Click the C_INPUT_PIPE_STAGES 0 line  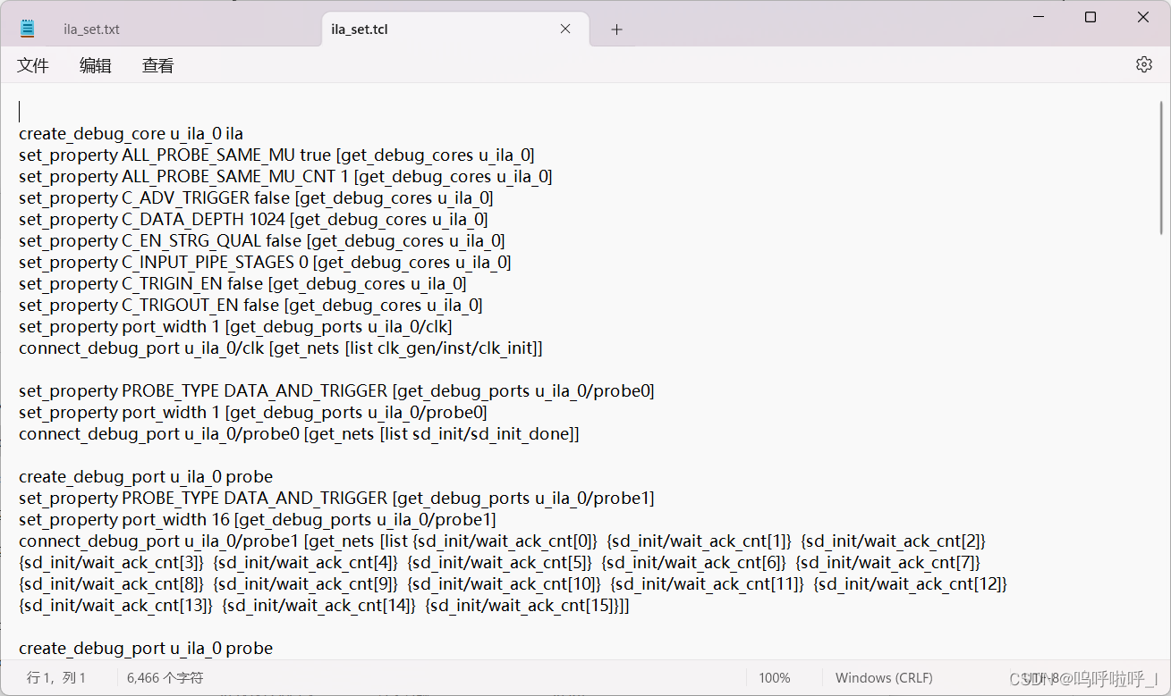coord(265,262)
